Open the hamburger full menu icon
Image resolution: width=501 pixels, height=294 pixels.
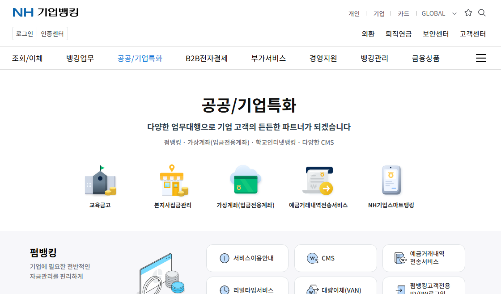pos(481,58)
